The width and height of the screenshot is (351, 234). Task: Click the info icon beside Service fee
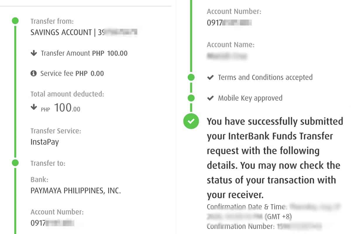click(34, 73)
